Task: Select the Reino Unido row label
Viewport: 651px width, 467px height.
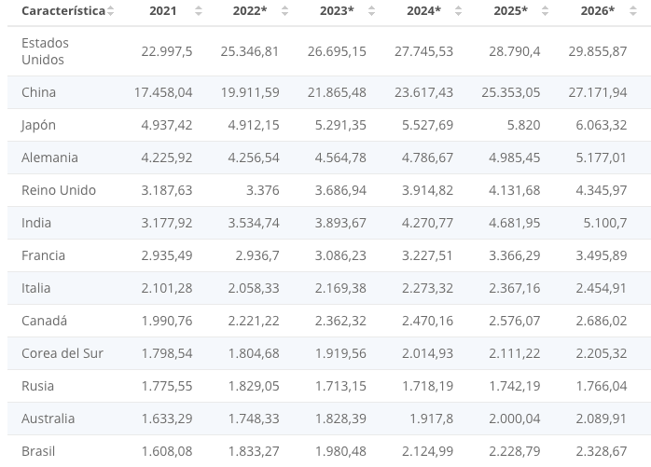Action: pyautogui.click(x=59, y=190)
